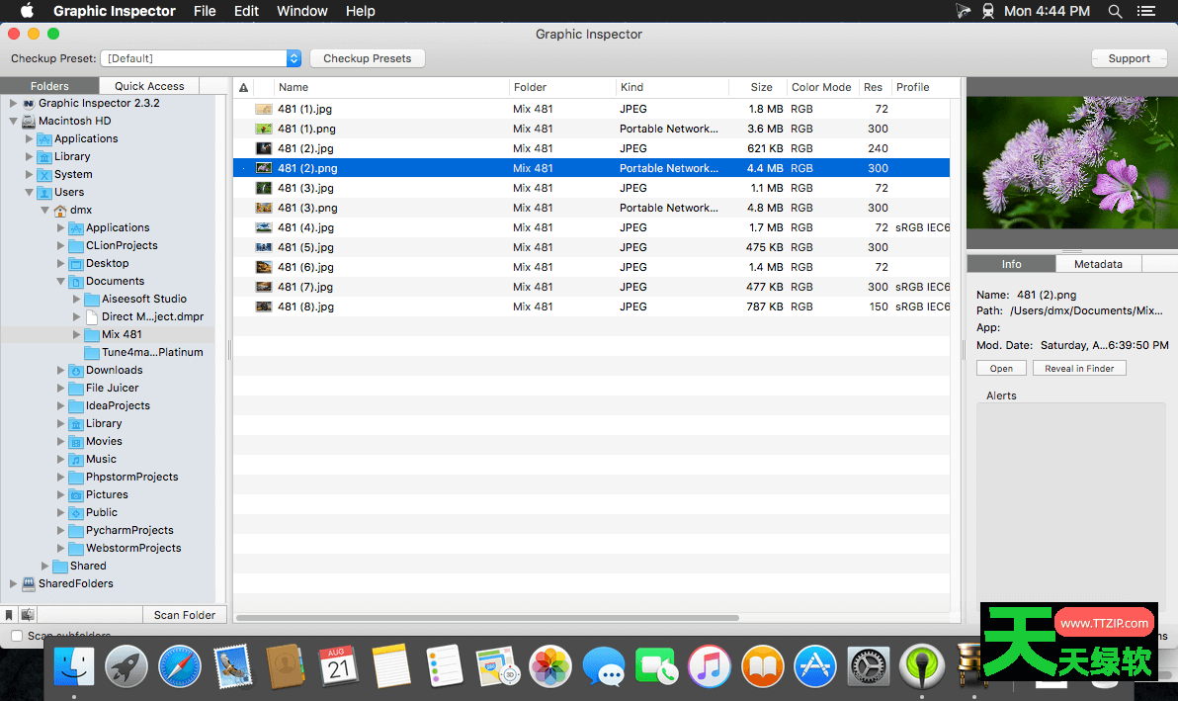Viewport: 1178px width, 701px height.
Task: Click the flower preview image
Action: 1072,162
